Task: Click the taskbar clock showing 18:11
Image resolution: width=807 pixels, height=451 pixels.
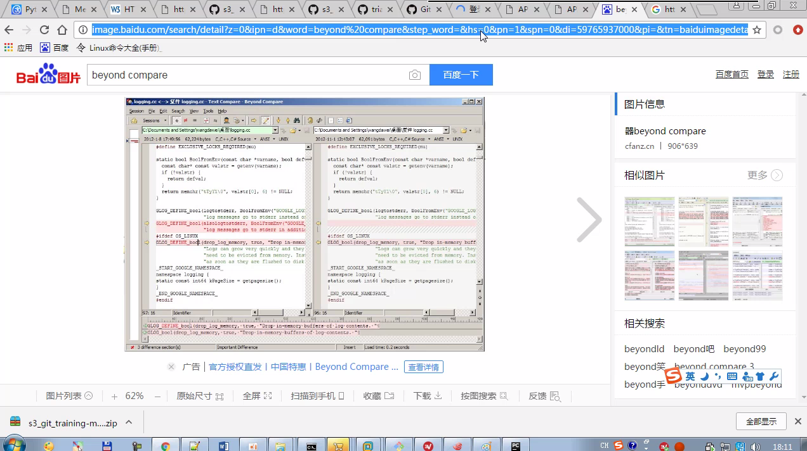Action: (x=782, y=447)
